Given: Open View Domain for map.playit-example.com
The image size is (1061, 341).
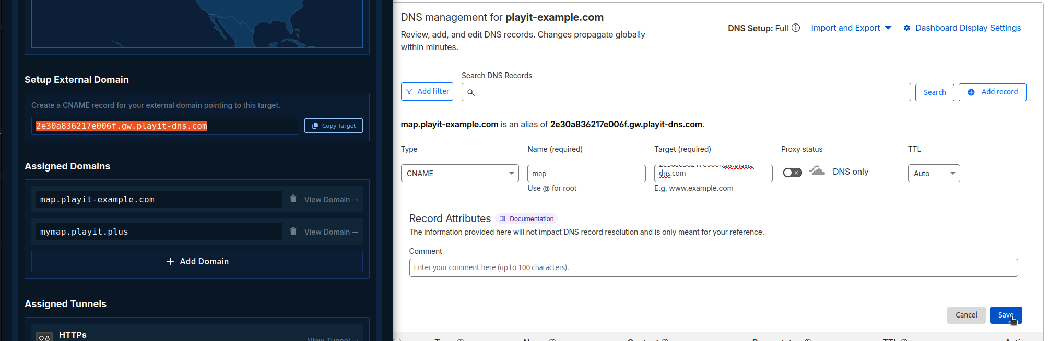Looking at the screenshot, I should [x=331, y=200].
